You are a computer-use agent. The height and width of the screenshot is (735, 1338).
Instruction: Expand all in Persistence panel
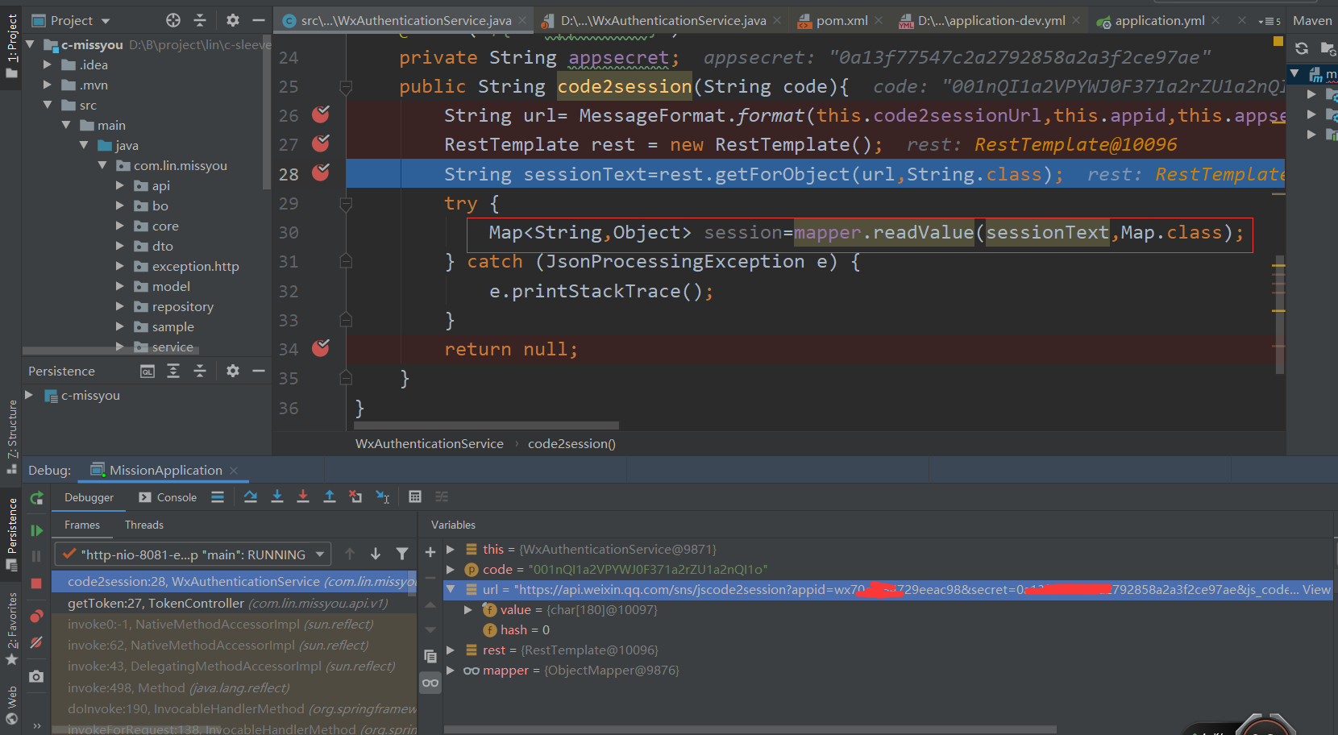click(x=173, y=371)
